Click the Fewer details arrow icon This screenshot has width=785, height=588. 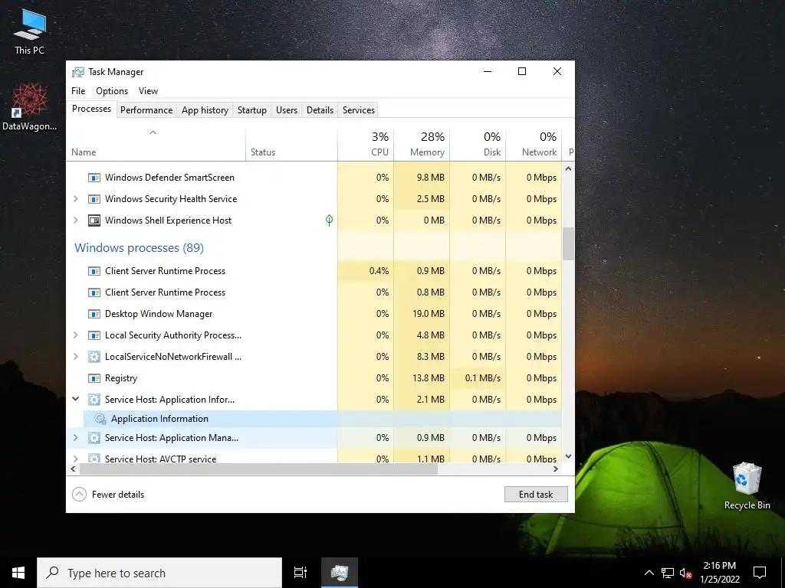[79, 495]
